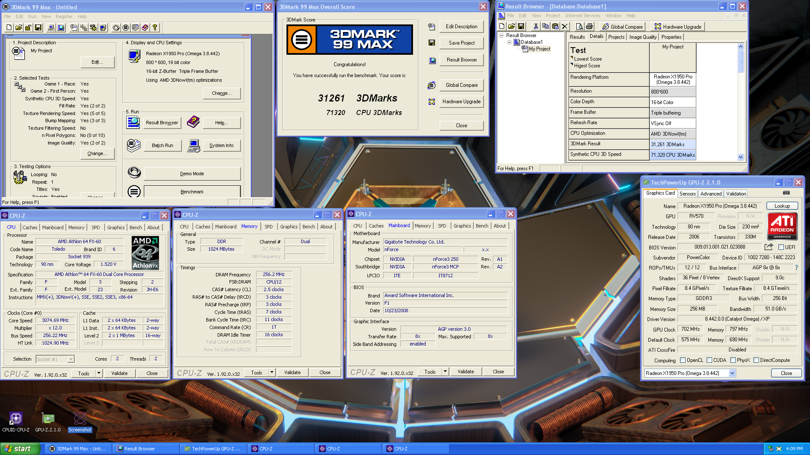Click Print Preview icon in Result Browser toolbar

coord(580,26)
